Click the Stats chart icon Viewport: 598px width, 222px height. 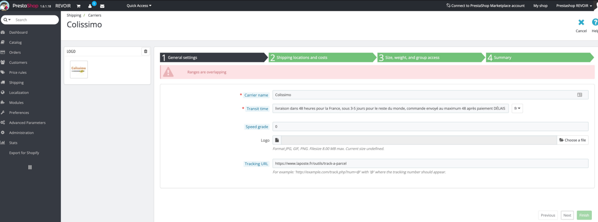tap(3, 143)
